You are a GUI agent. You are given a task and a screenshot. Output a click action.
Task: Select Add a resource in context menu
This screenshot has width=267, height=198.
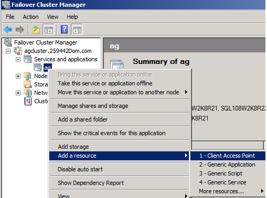point(119,156)
